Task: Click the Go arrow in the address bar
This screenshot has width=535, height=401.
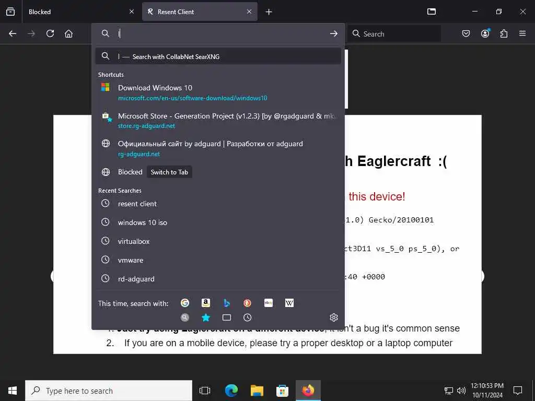Action: (x=334, y=33)
